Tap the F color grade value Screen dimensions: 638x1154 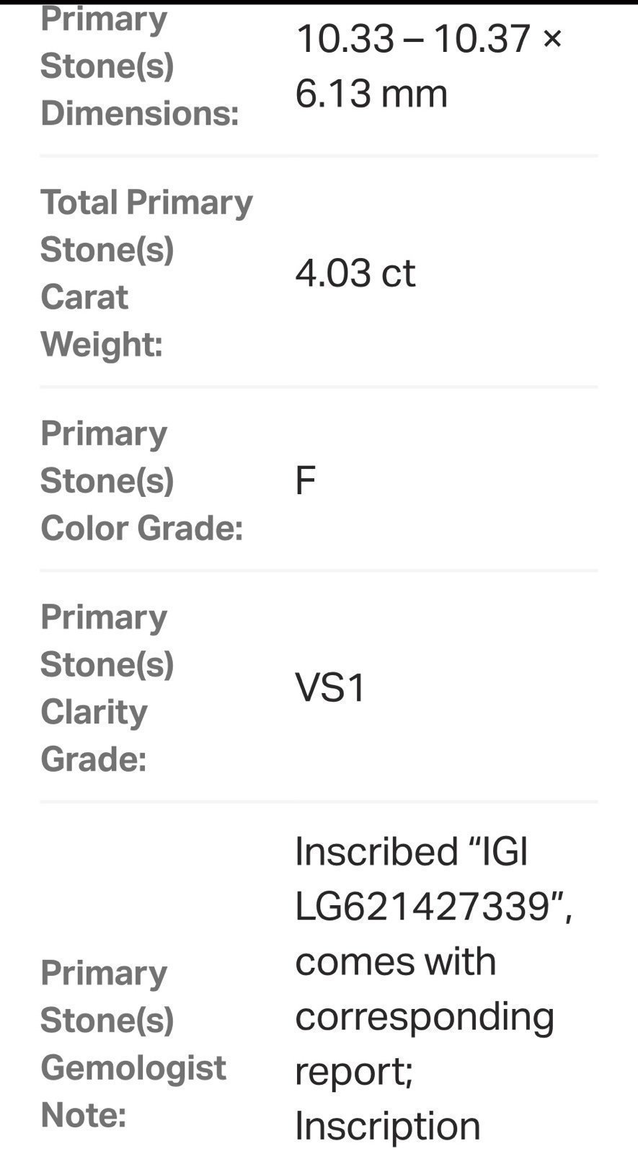[305, 480]
